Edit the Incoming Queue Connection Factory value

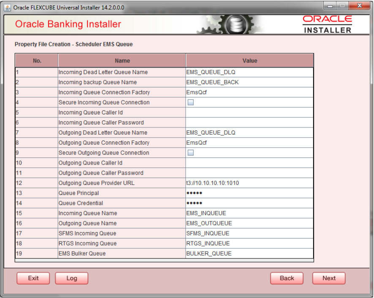249,92
